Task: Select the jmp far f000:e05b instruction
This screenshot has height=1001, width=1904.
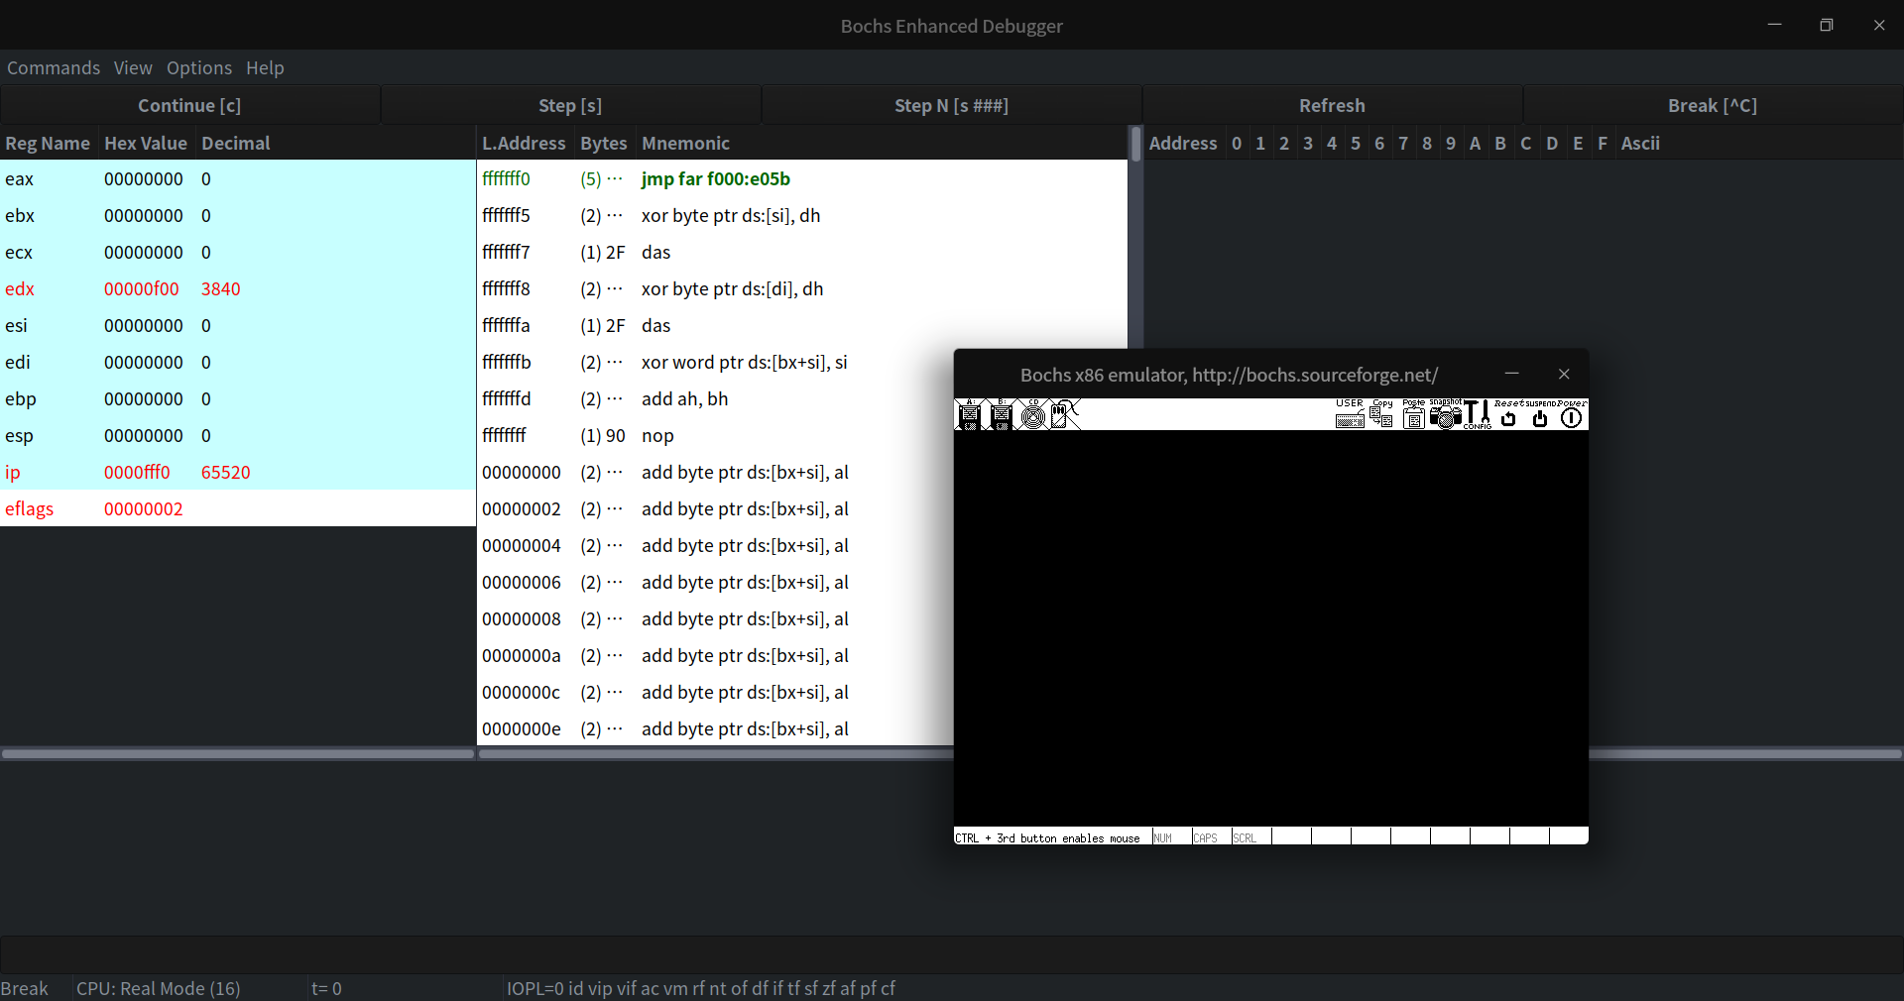Action: [802, 178]
